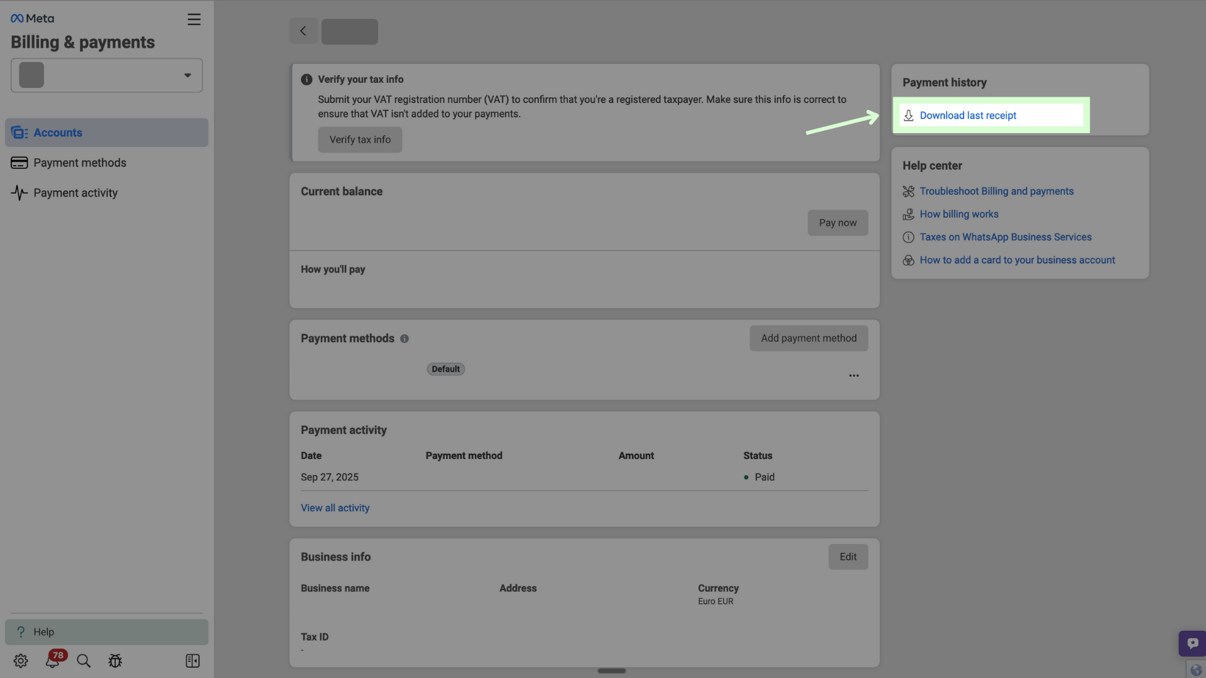Click the hamburger menu icon
The height and width of the screenshot is (678, 1206).
point(194,19)
